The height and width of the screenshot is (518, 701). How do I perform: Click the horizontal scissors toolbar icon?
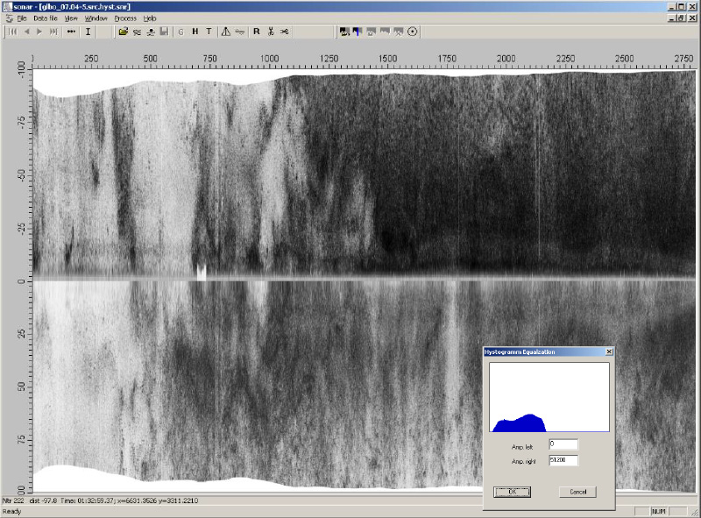284,32
